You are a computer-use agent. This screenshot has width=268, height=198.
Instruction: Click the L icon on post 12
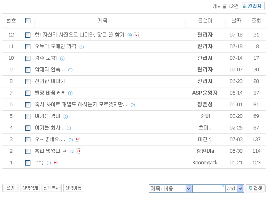pyautogui.click(x=136, y=35)
